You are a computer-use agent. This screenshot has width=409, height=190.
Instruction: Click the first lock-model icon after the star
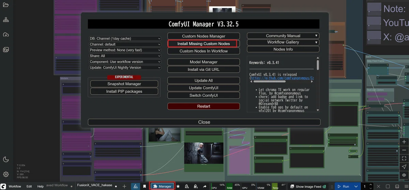click(187, 186)
